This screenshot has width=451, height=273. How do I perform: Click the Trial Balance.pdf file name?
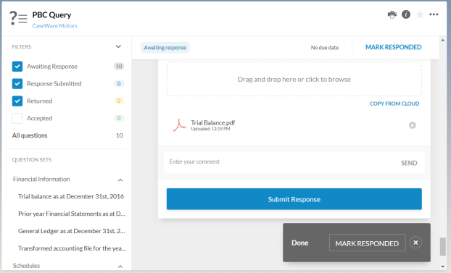(213, 122)
